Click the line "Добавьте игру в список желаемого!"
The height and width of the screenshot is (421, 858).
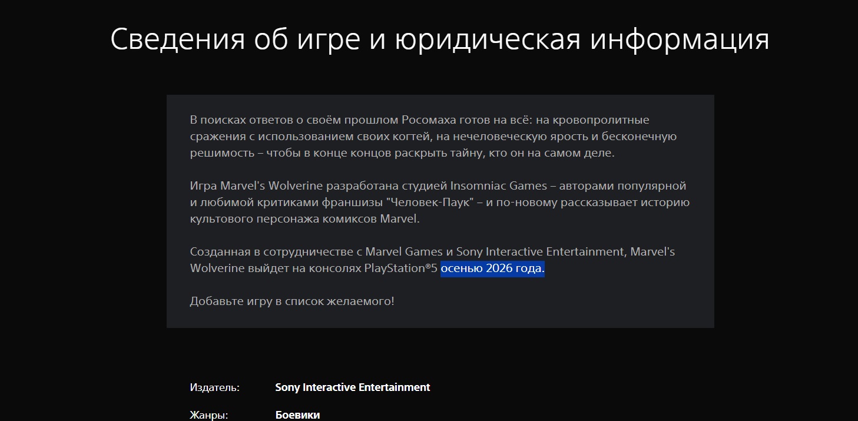tap(291, 301)
